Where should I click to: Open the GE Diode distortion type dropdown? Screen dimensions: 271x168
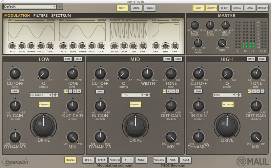[44, 95]
